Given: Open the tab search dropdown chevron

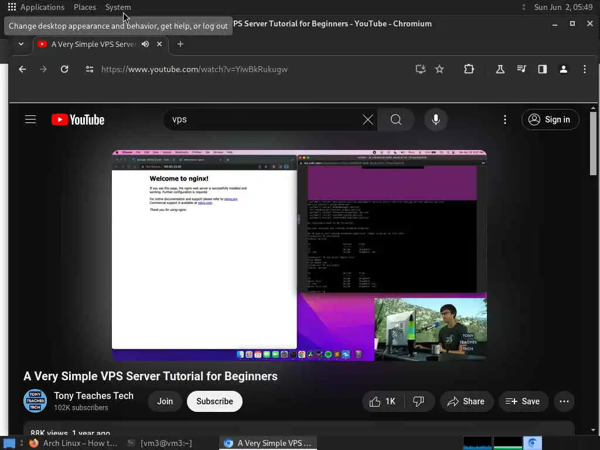Looking at the screenshot, I should pyautogui.click(x=21, y=44).
